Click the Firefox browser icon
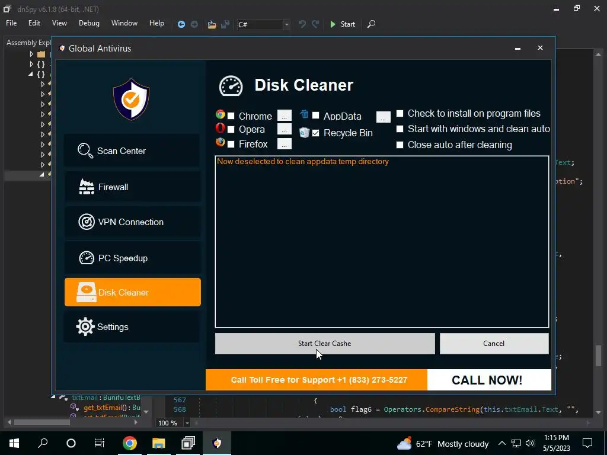 pos(221,142)
